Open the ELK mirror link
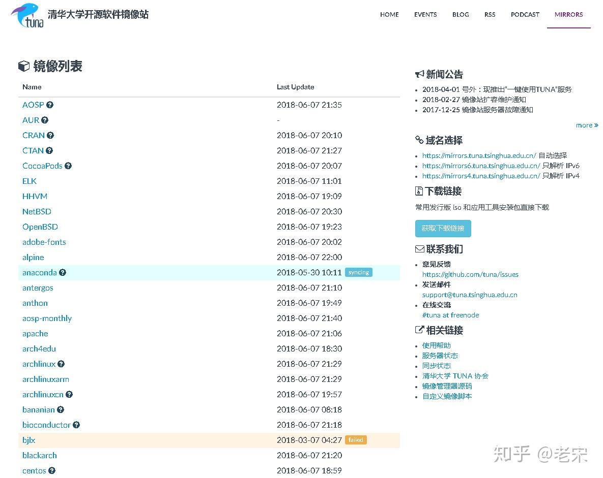 (x=29, y=181)
